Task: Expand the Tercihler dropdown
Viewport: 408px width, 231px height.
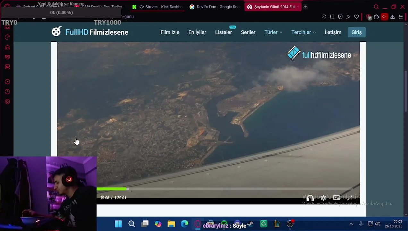Action: coord(303,32)
